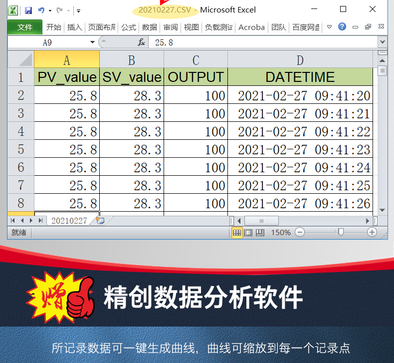Select the 20210227 sheet tab

tap(69, 220)
